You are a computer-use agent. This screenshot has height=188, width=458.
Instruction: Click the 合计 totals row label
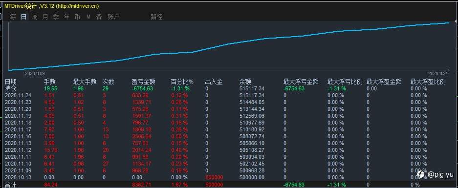[11, 185]
